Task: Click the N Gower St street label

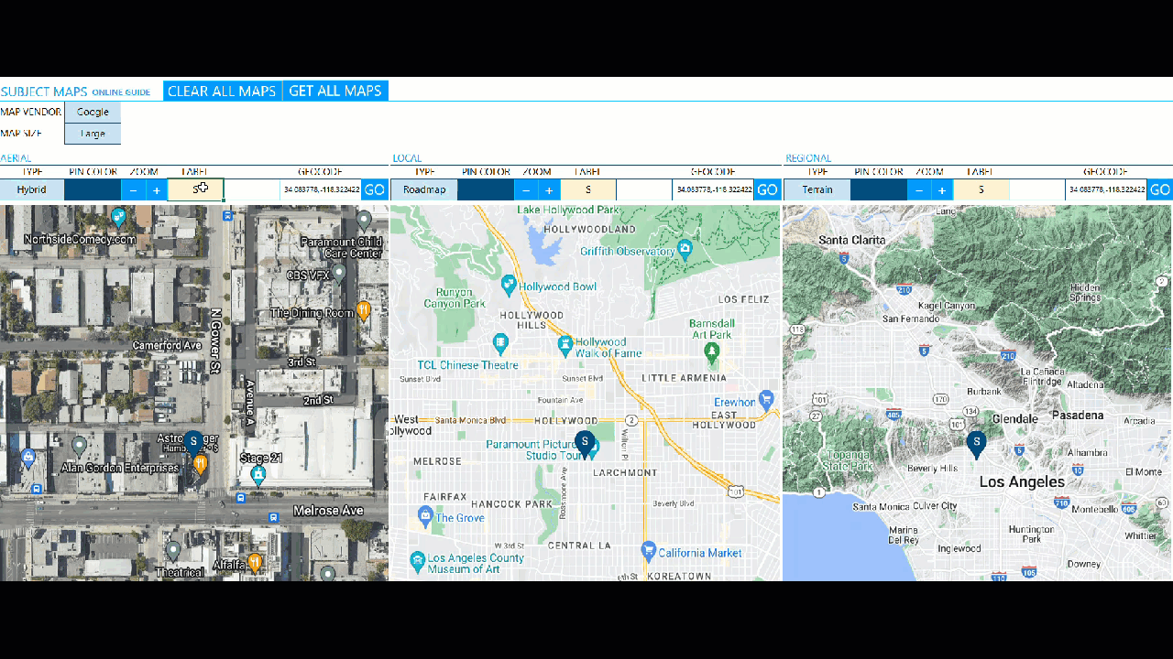Action: [x=216, y=340]
